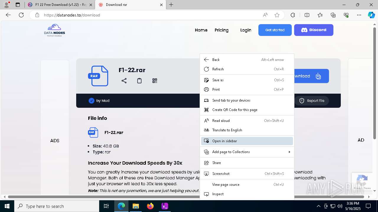Go back with the browser back arrow
The width and height of the screenshot is (378, 212).
(x=8, y=15)
